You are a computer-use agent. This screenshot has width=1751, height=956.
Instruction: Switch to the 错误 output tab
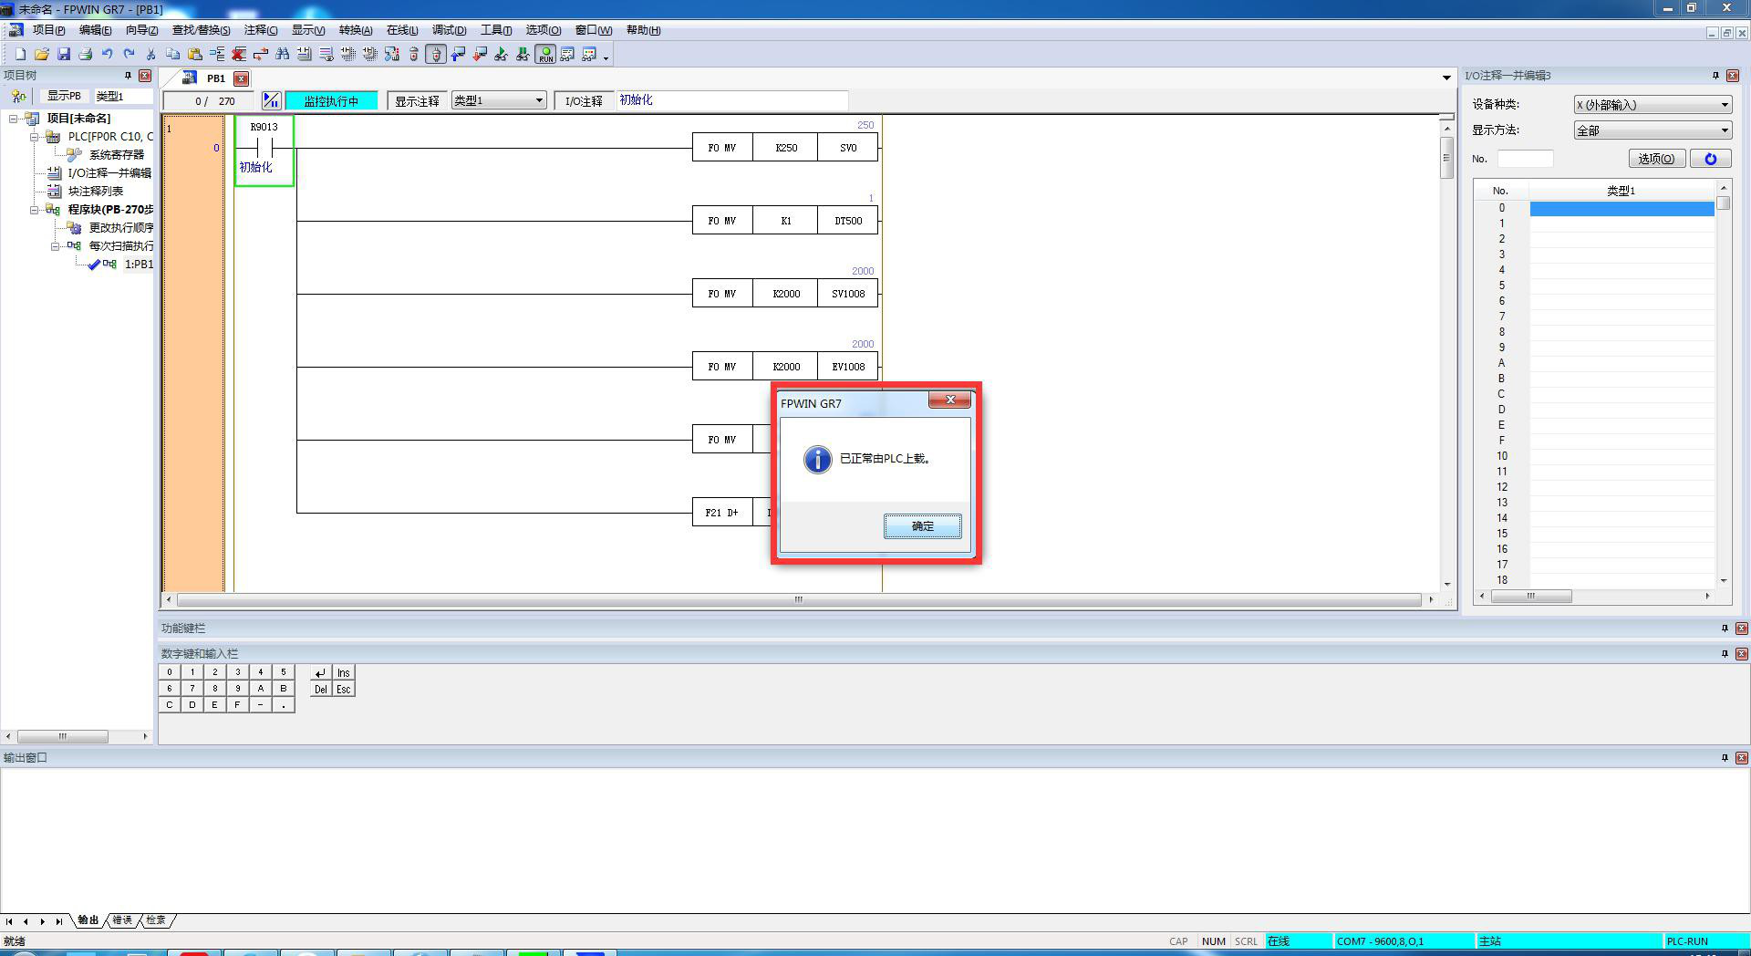pos(122,920)
